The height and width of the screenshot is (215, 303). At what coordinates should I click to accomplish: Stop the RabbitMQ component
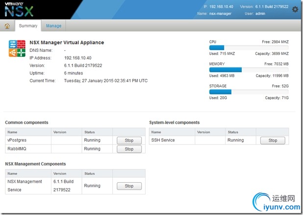(x=129, y=149)
